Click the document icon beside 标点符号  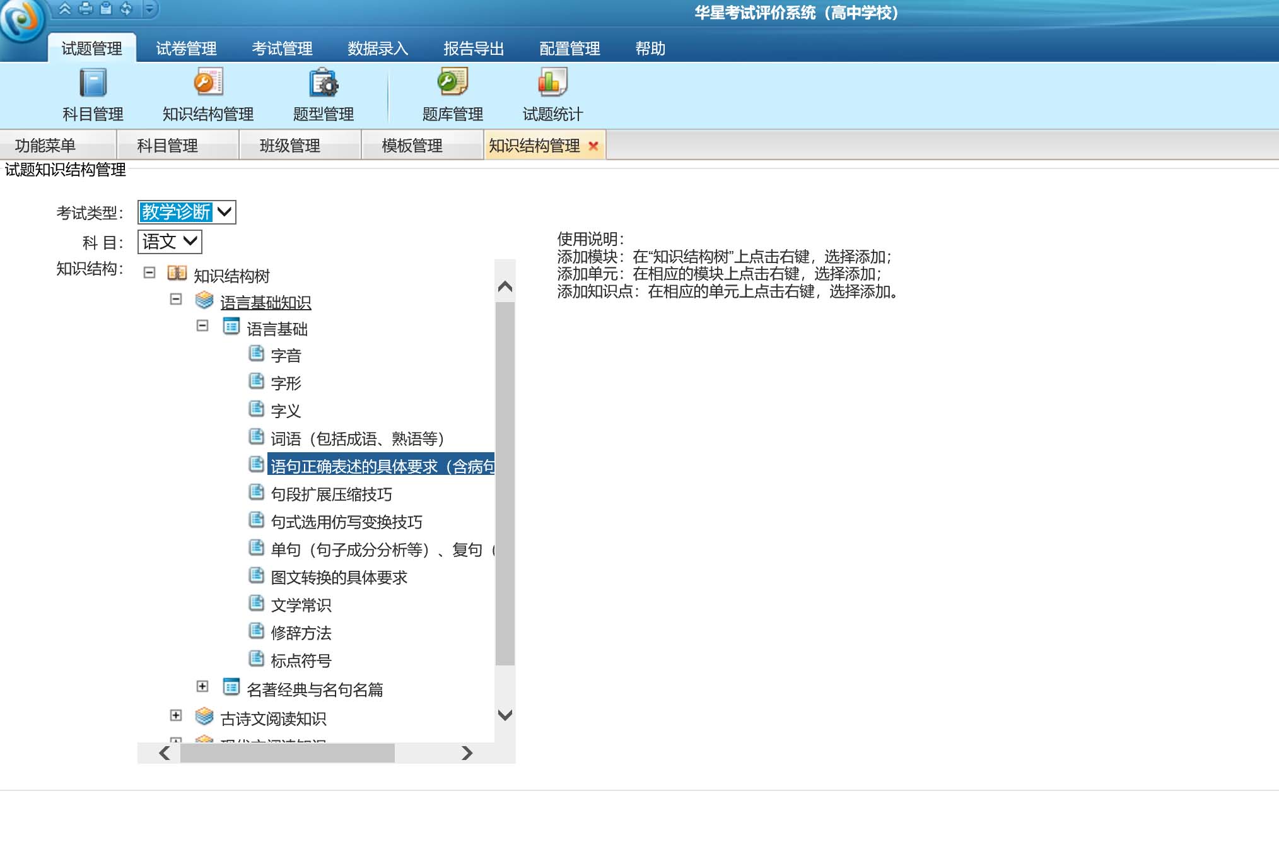(256, 658)
